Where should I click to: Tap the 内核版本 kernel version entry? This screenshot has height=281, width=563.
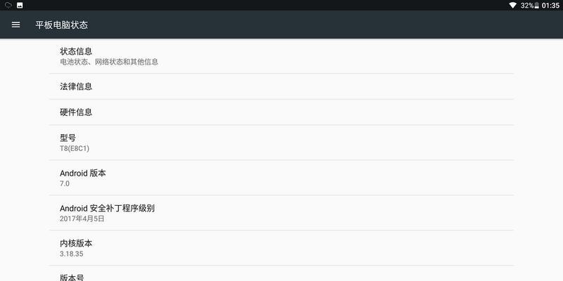(x=281, y=248)
